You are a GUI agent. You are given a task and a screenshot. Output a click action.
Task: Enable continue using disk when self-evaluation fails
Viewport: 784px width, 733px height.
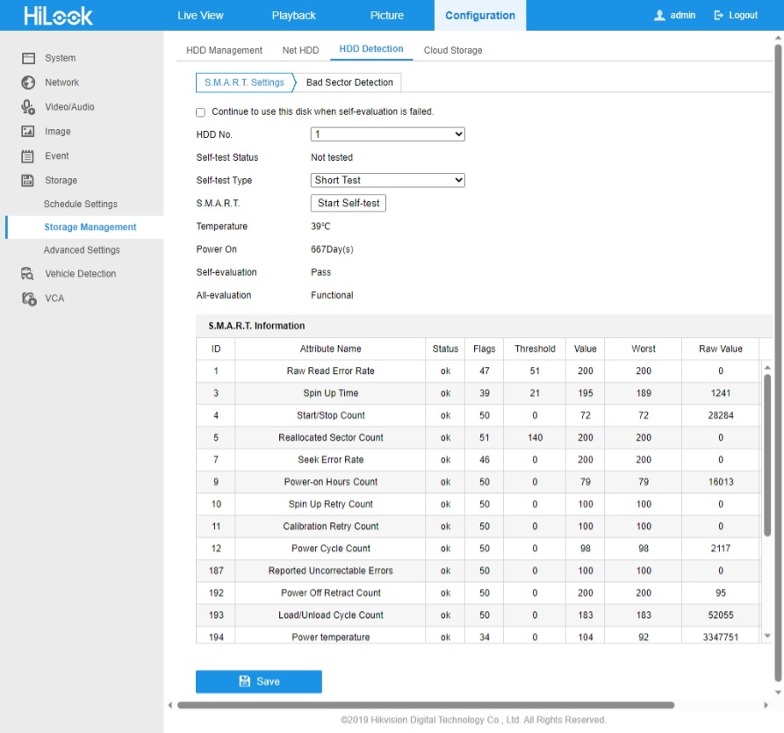[201, 112]
